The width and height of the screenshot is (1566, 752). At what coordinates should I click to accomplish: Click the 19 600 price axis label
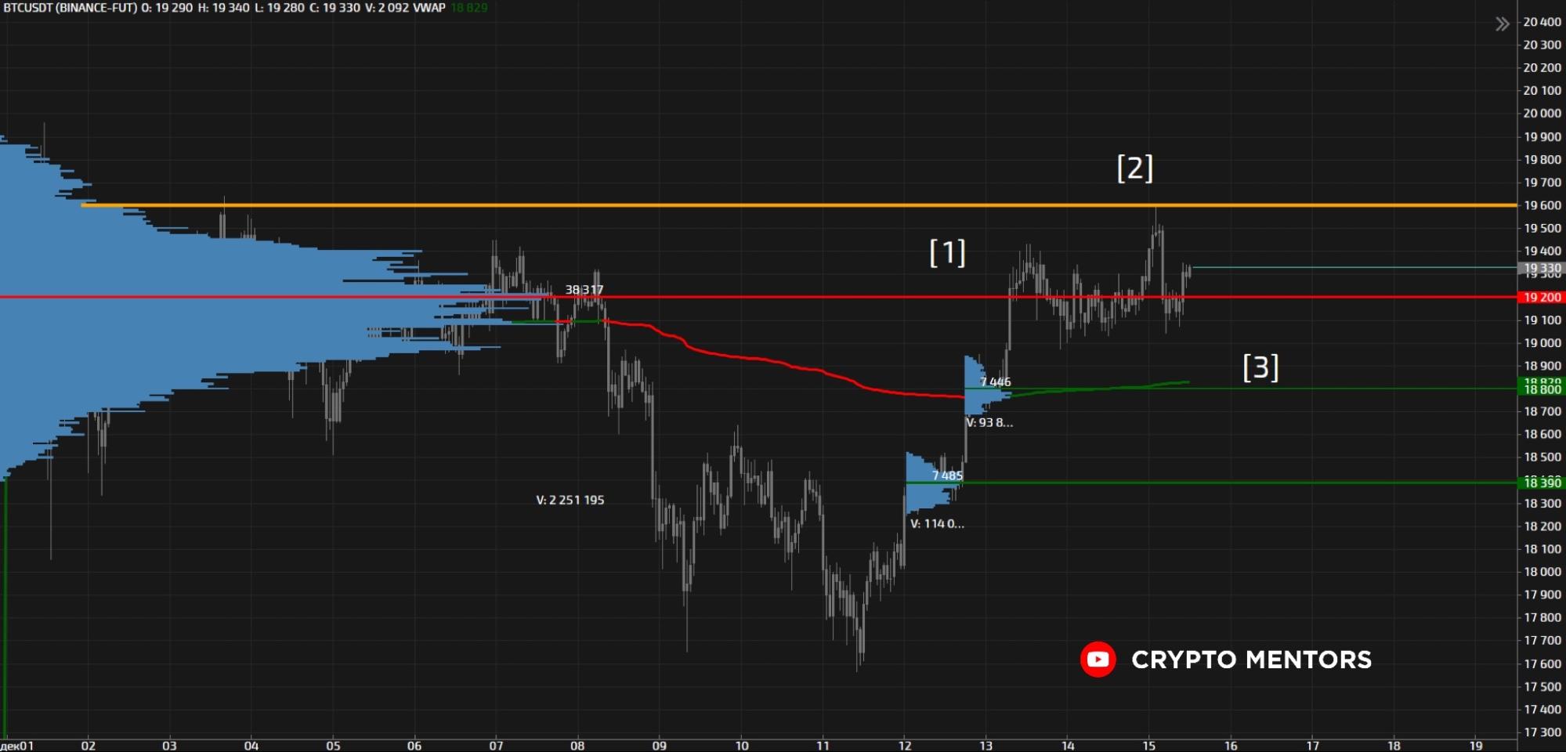1542,205
